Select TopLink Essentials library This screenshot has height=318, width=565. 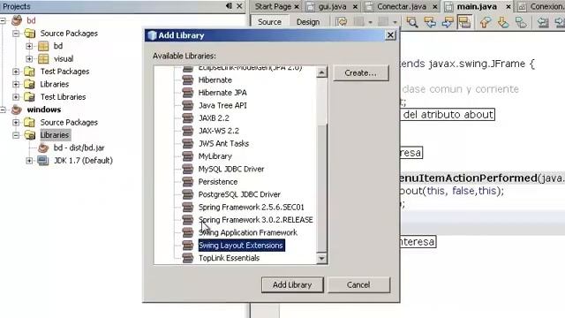coord(229,258)
